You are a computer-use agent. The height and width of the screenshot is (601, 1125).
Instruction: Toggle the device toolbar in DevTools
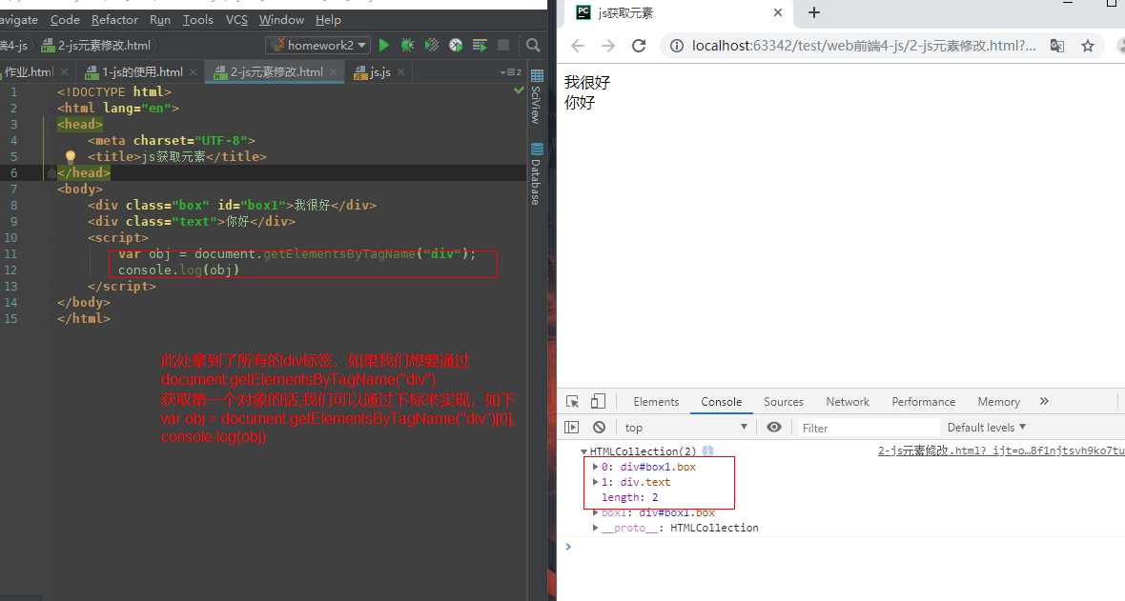[598, 402]
